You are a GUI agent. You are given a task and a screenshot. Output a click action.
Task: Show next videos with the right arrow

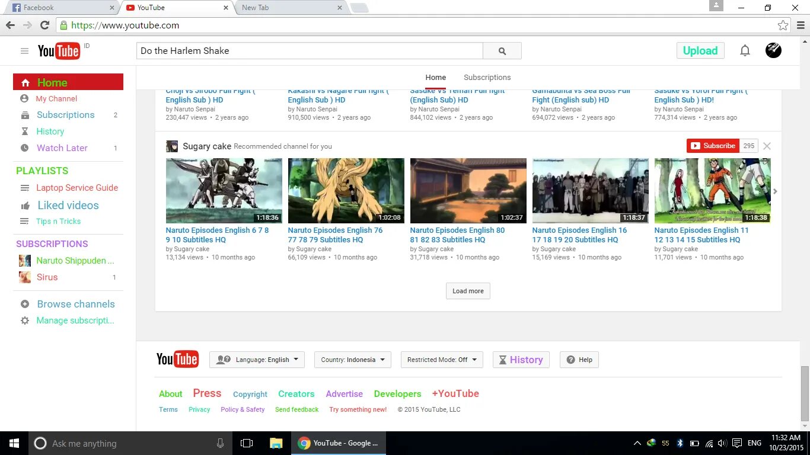775,191
